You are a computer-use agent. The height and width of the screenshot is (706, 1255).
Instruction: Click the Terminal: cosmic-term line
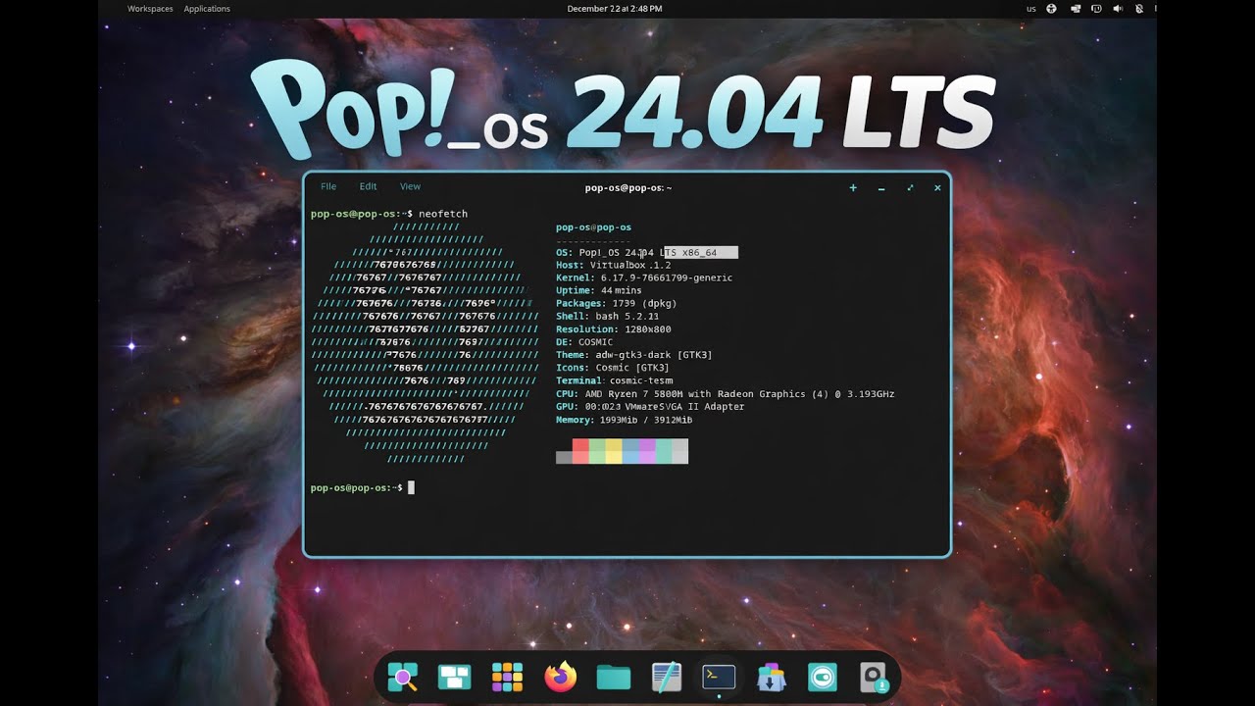pyautogui.click(x=615, y=380)
